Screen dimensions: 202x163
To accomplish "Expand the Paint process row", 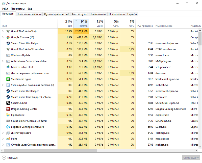I will [3, 139].
